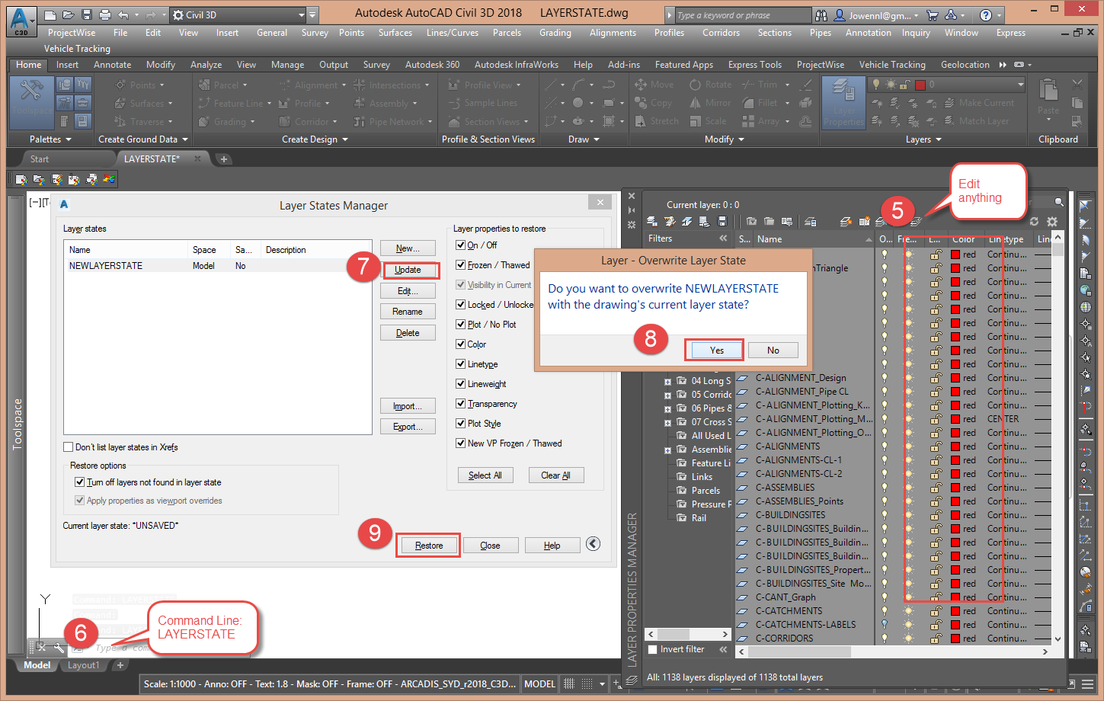Image resolution: width=1104 pixels, height=701 pixels.
Task: Click the Save icon in quick access toolbar
Action: 86,14
